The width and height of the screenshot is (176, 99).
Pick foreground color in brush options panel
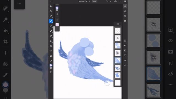57,8
